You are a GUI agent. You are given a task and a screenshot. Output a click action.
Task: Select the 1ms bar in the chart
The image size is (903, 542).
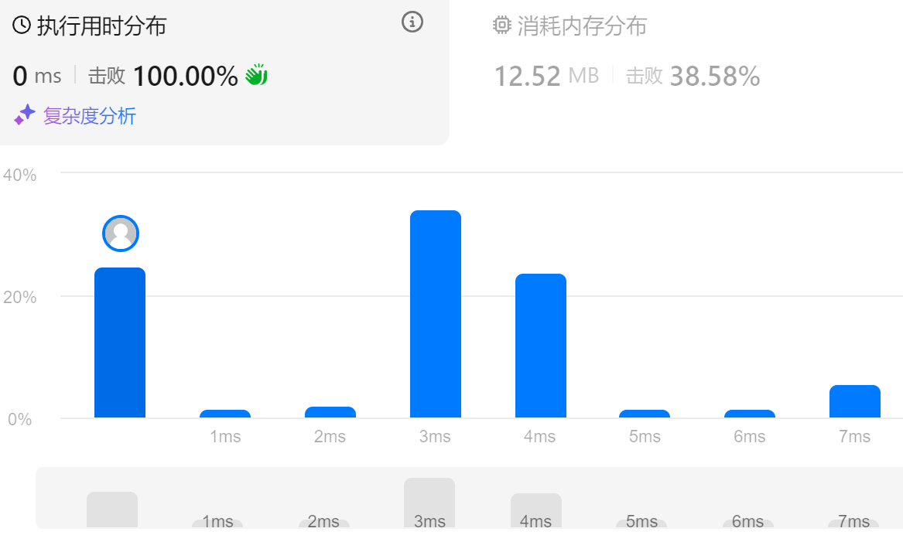coord(224,414)
